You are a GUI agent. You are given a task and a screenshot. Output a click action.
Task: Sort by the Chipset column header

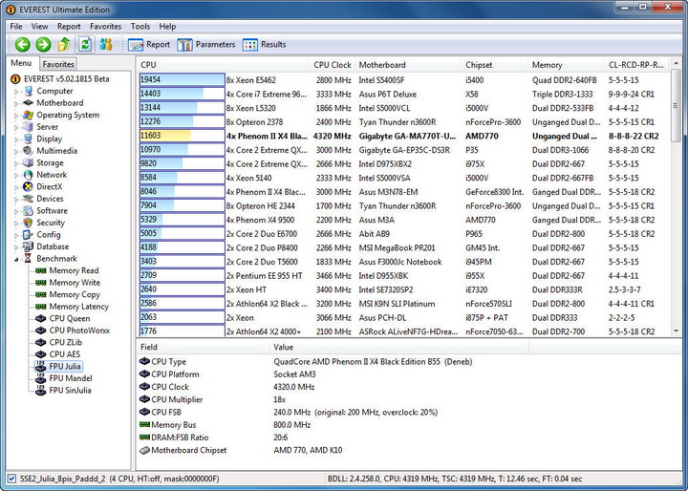coord(495,65)
